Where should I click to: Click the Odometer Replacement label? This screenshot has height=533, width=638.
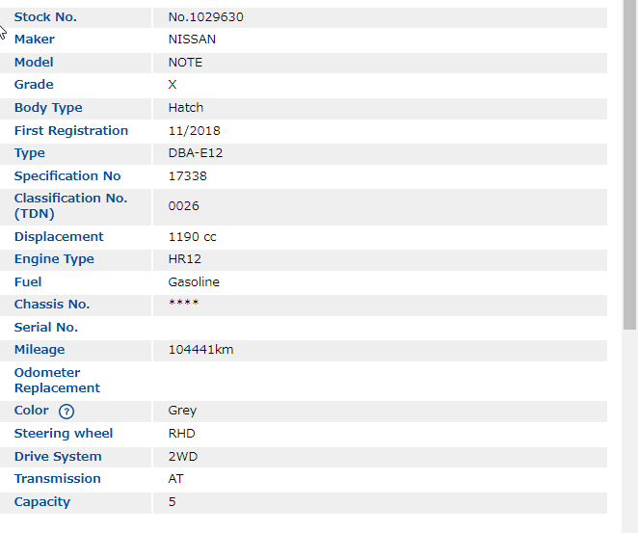click(57, 380)
